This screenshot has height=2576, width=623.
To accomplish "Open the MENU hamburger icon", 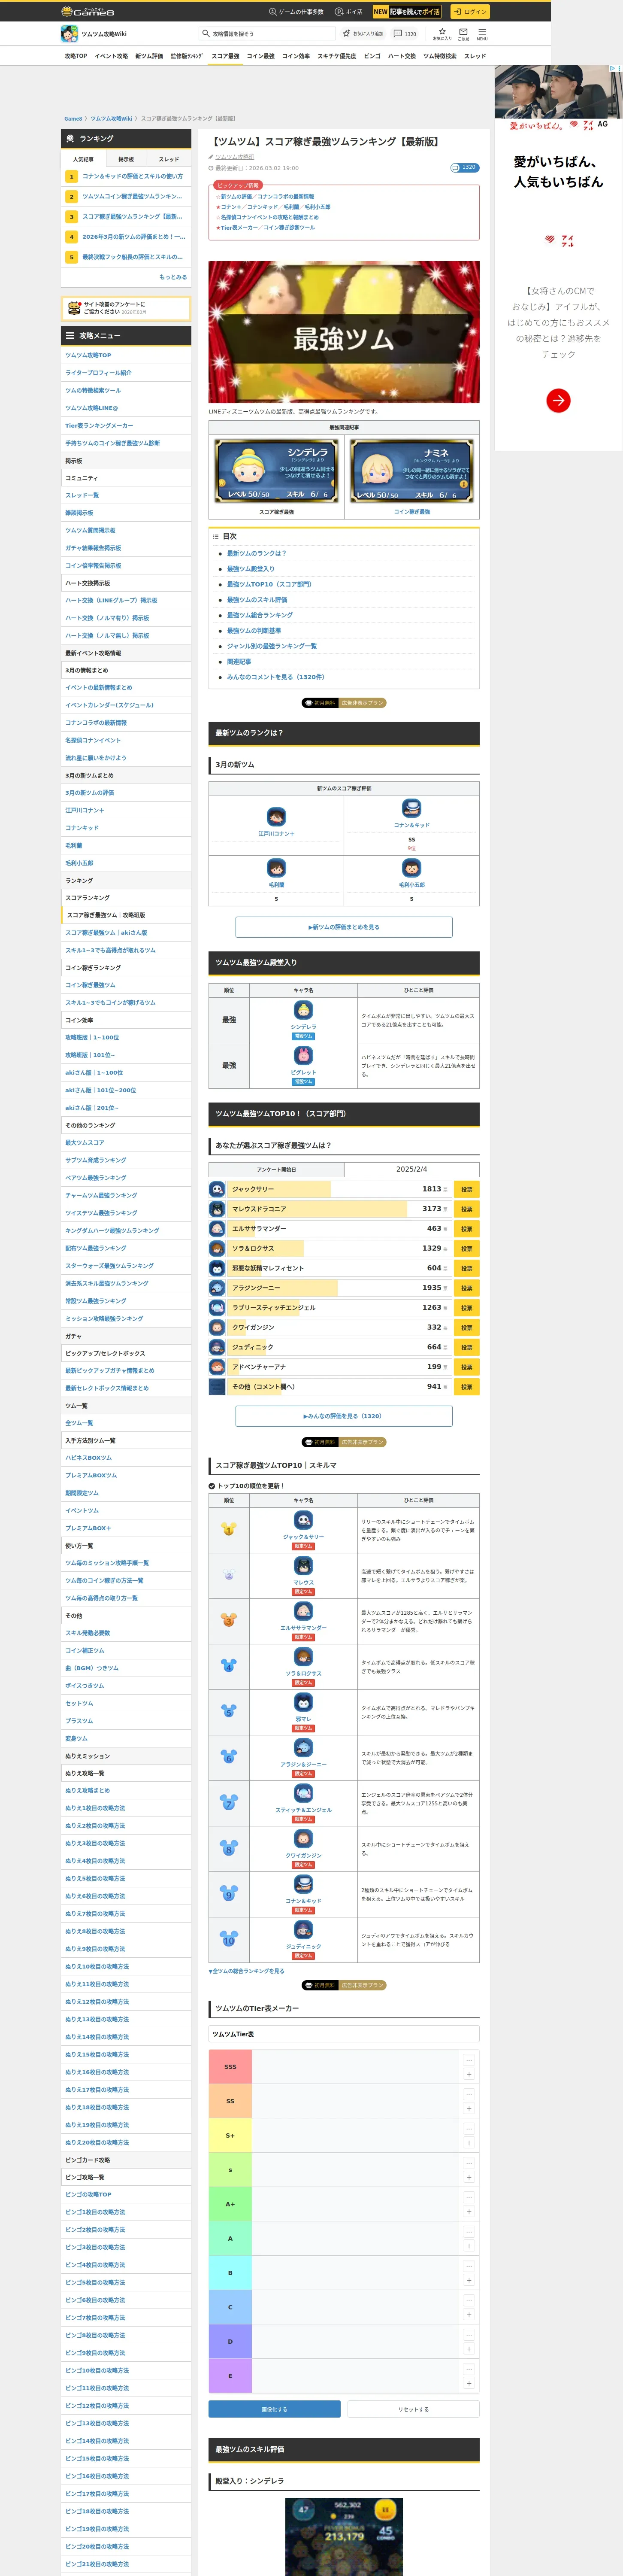I will click(x=482, y=33).
